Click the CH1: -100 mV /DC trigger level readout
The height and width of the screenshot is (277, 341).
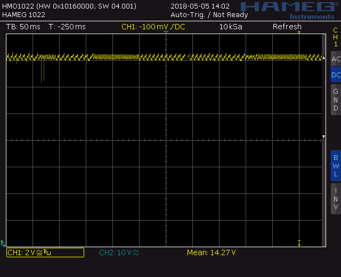click(153, 27)
